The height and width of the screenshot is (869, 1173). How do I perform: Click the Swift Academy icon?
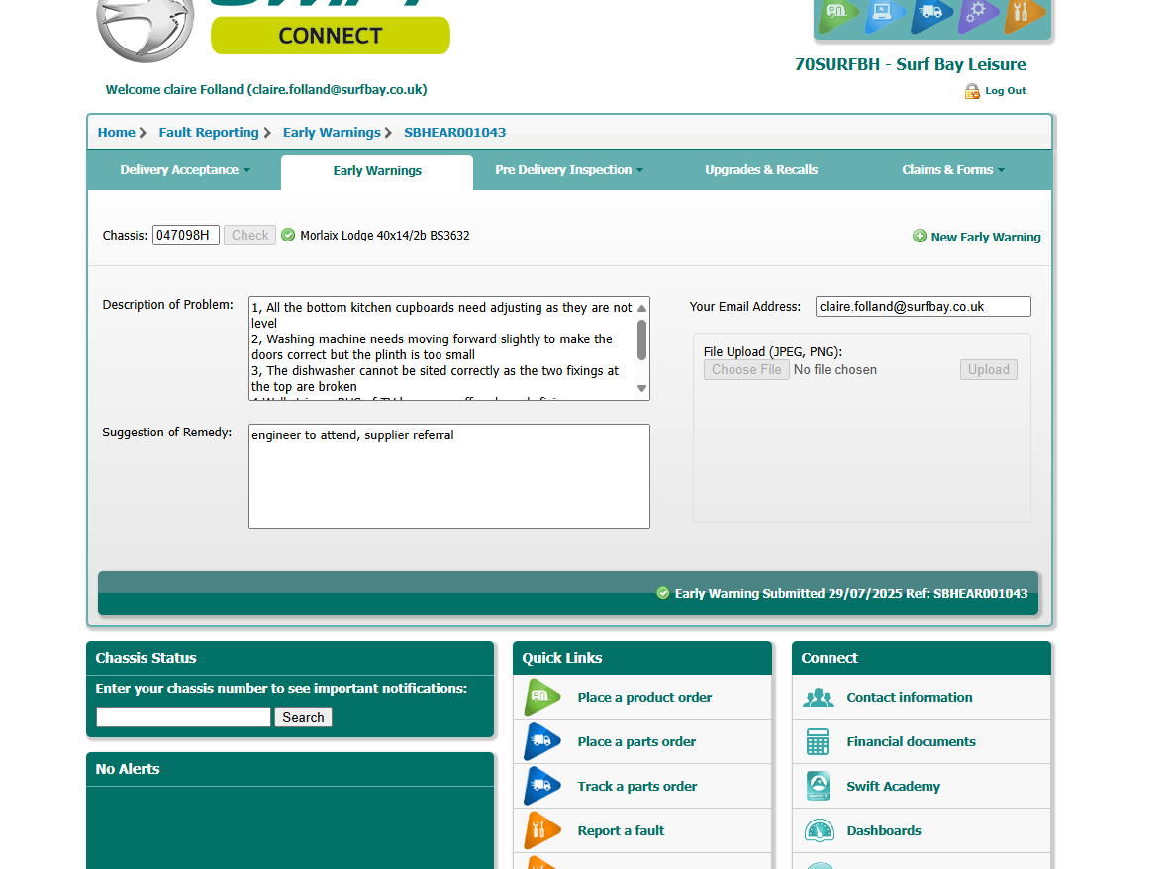coord(819,786)
